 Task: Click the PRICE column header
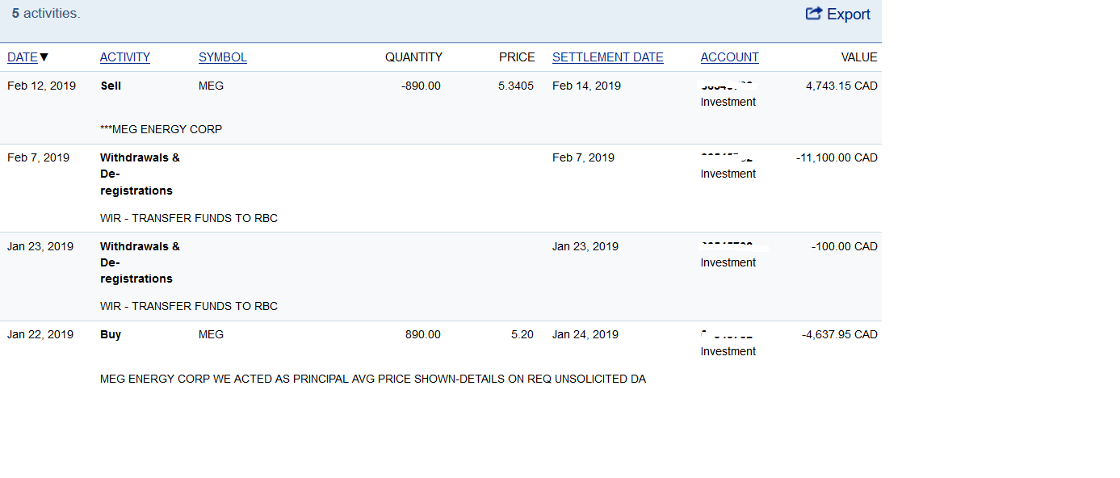(x=517, y=57)
